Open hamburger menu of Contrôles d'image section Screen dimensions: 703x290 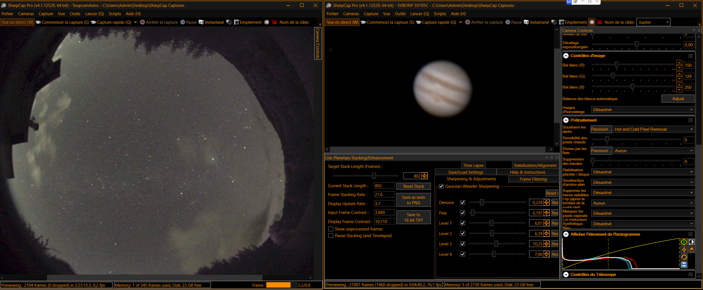click(690, 56)
